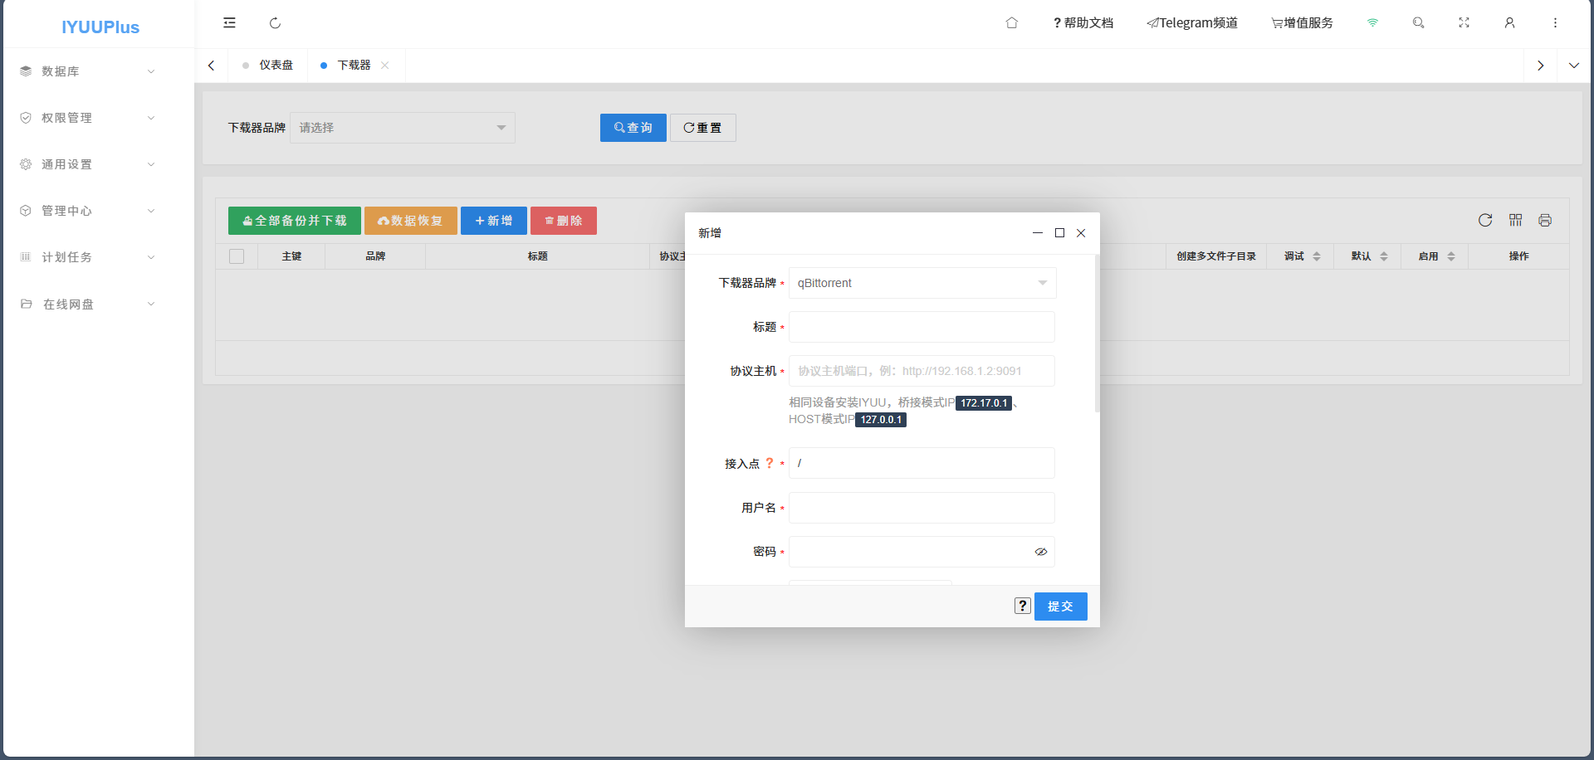
Task: Open the 帮助文档 menu link
Action: [1083, 23]
